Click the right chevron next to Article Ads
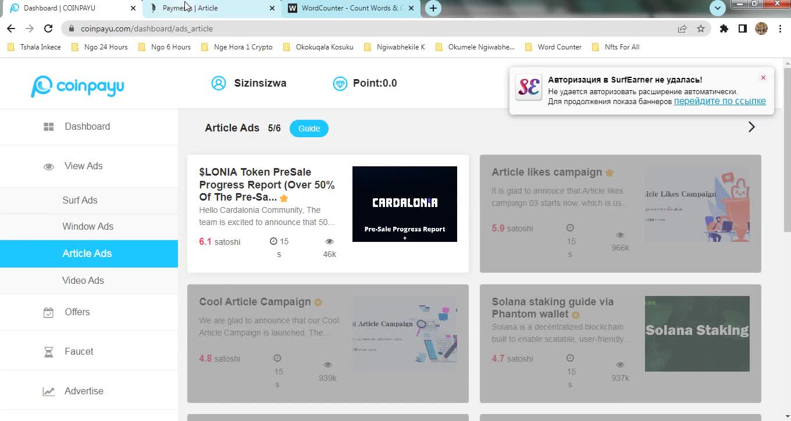791x421 pixels. [751, 127]
